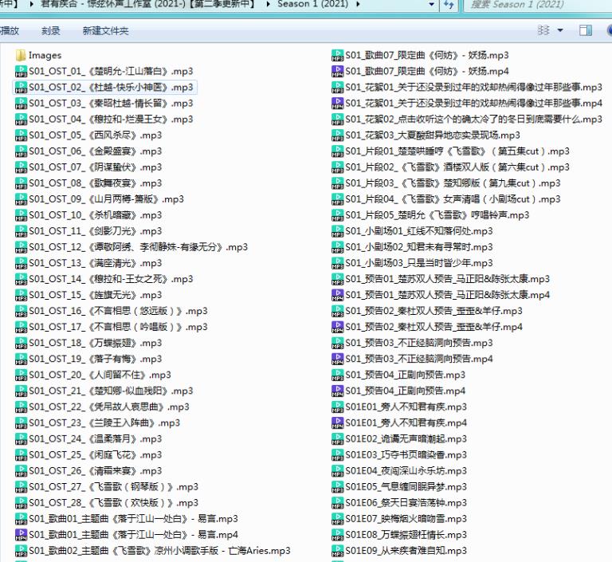Click MP3 icon of S01_小剧场01 红线不知落何处
612x562 pixels.
[x=337, y=231]
